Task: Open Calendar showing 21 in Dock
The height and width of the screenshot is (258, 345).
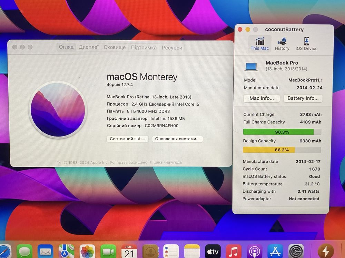Action: (x=129, y=251)
